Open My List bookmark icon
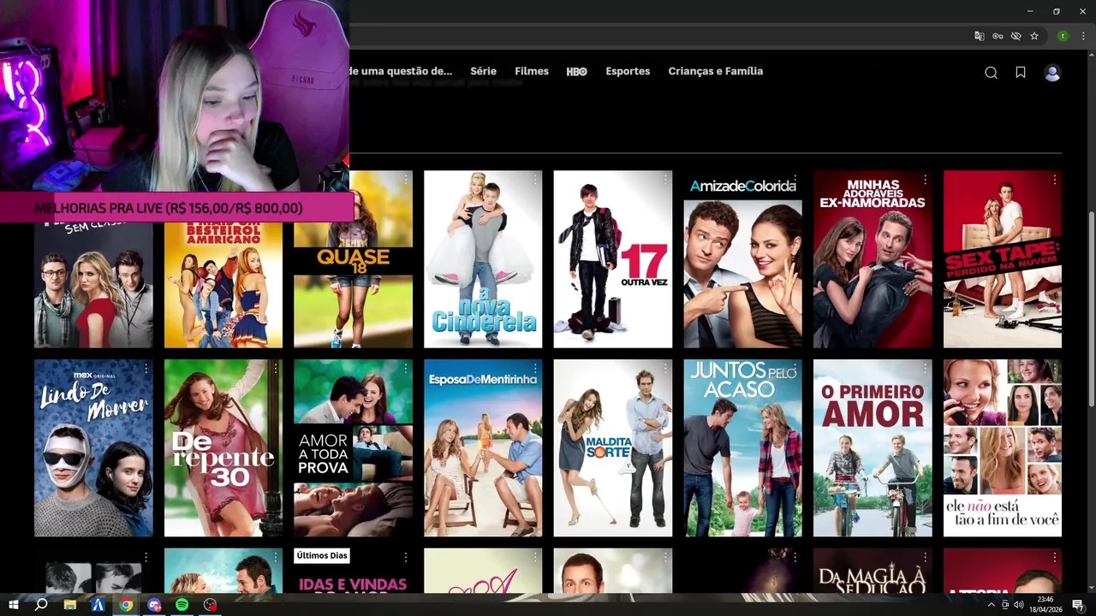 (1021, 73)
